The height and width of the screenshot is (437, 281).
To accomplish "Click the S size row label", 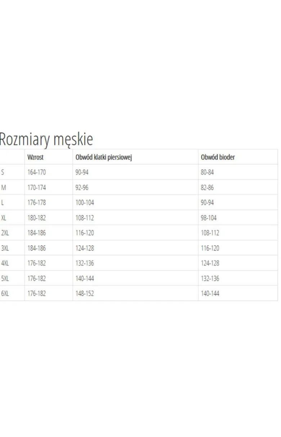I will (x=3, y=172).
